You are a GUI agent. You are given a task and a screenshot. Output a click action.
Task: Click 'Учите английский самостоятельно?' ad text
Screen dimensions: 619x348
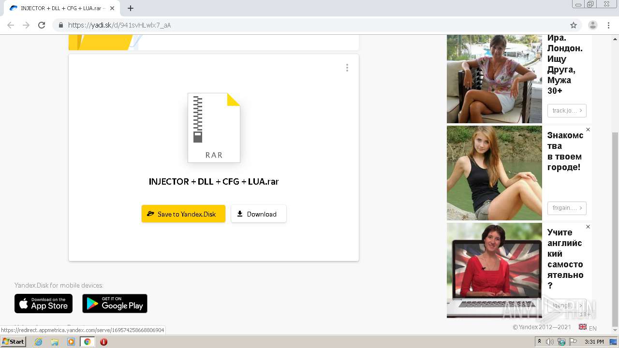[565, 259]
